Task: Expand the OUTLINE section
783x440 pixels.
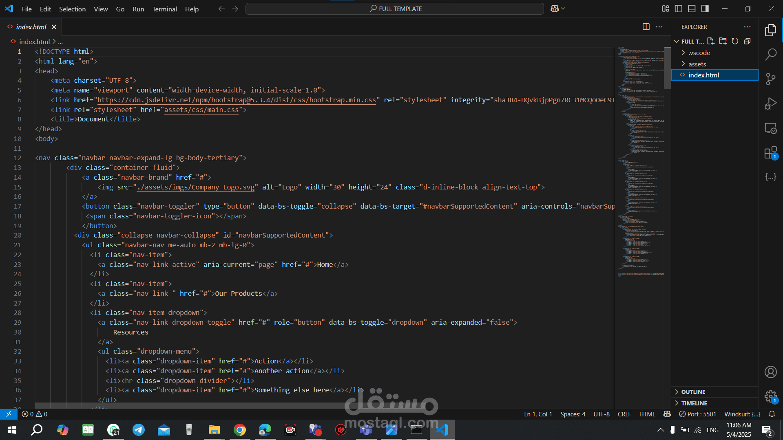Action: point(693,392)
